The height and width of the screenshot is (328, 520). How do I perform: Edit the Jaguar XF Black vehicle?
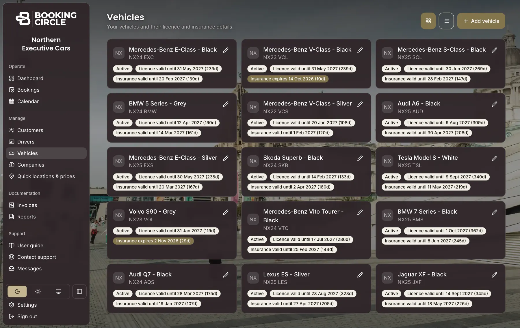tap(494, 275)
